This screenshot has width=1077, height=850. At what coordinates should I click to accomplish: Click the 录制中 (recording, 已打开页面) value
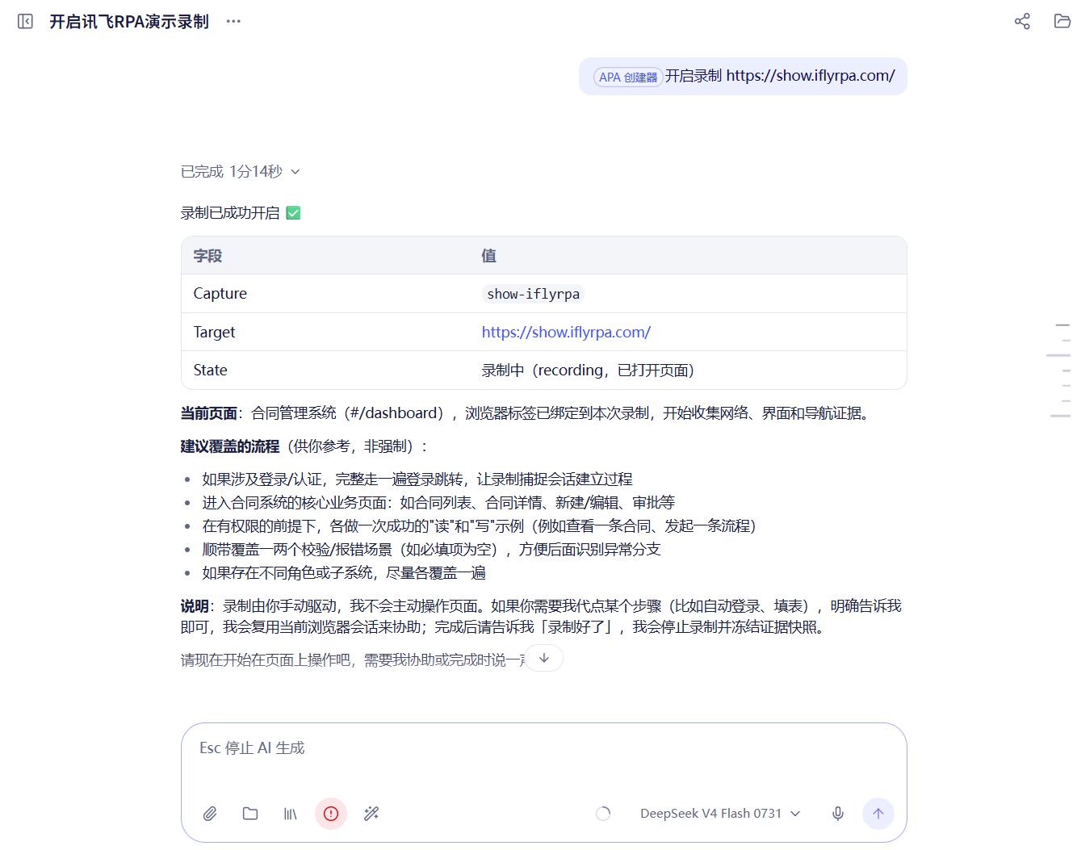pos(588,370)
